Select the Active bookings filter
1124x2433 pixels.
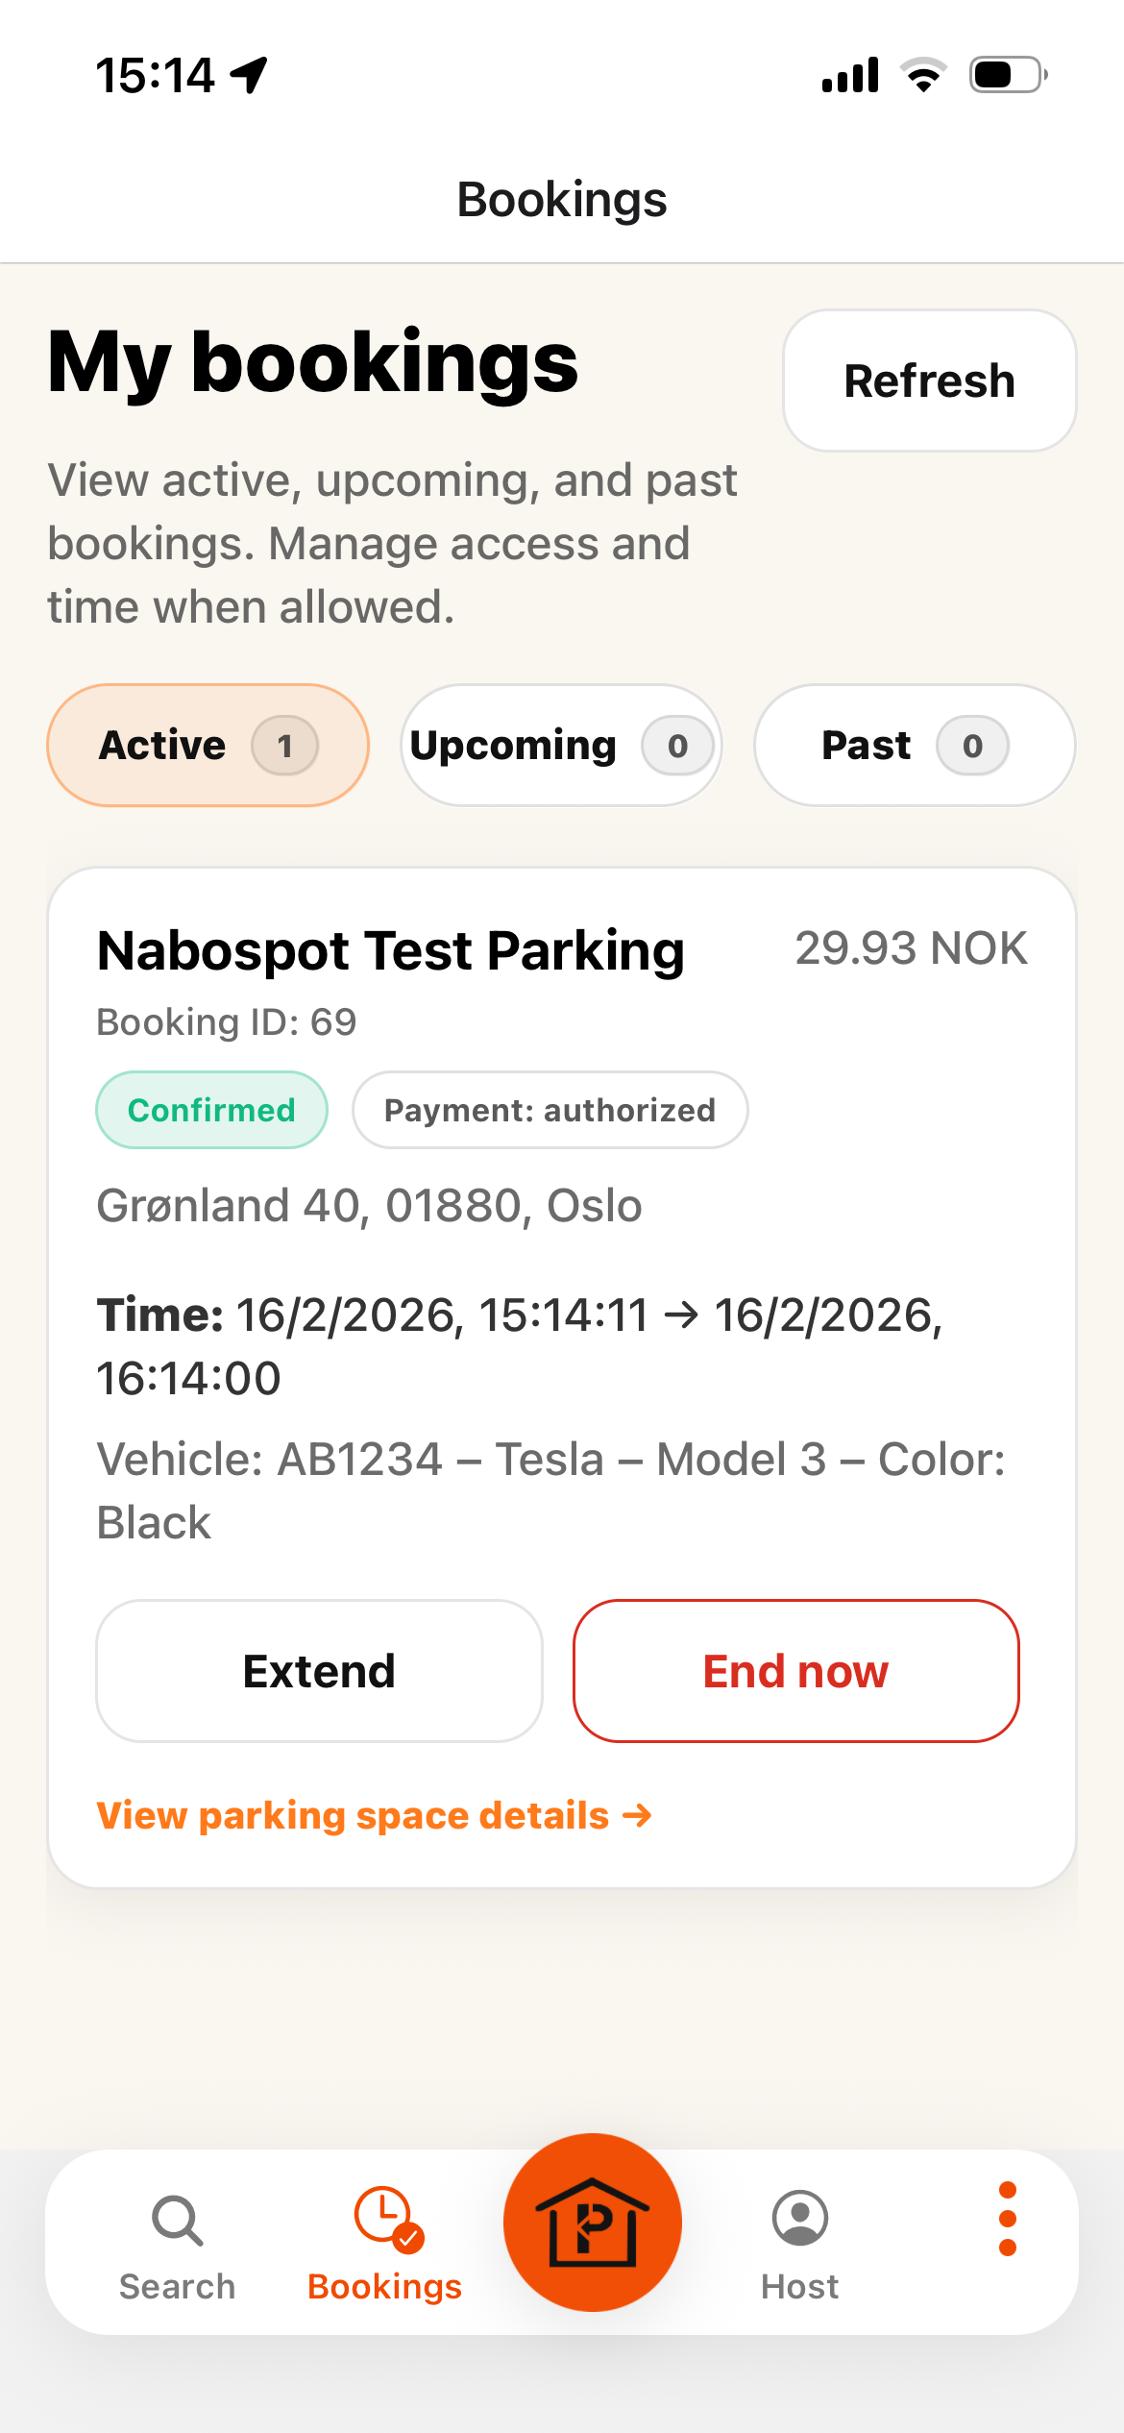coord(208,746)
